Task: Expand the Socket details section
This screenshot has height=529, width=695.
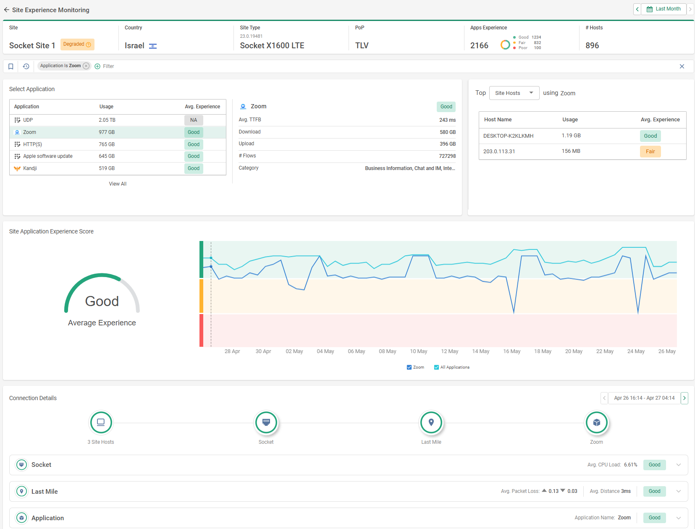Action: point(679,465)
